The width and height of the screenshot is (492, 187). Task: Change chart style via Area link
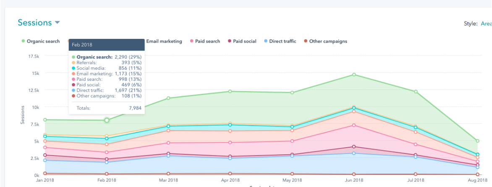487,24
